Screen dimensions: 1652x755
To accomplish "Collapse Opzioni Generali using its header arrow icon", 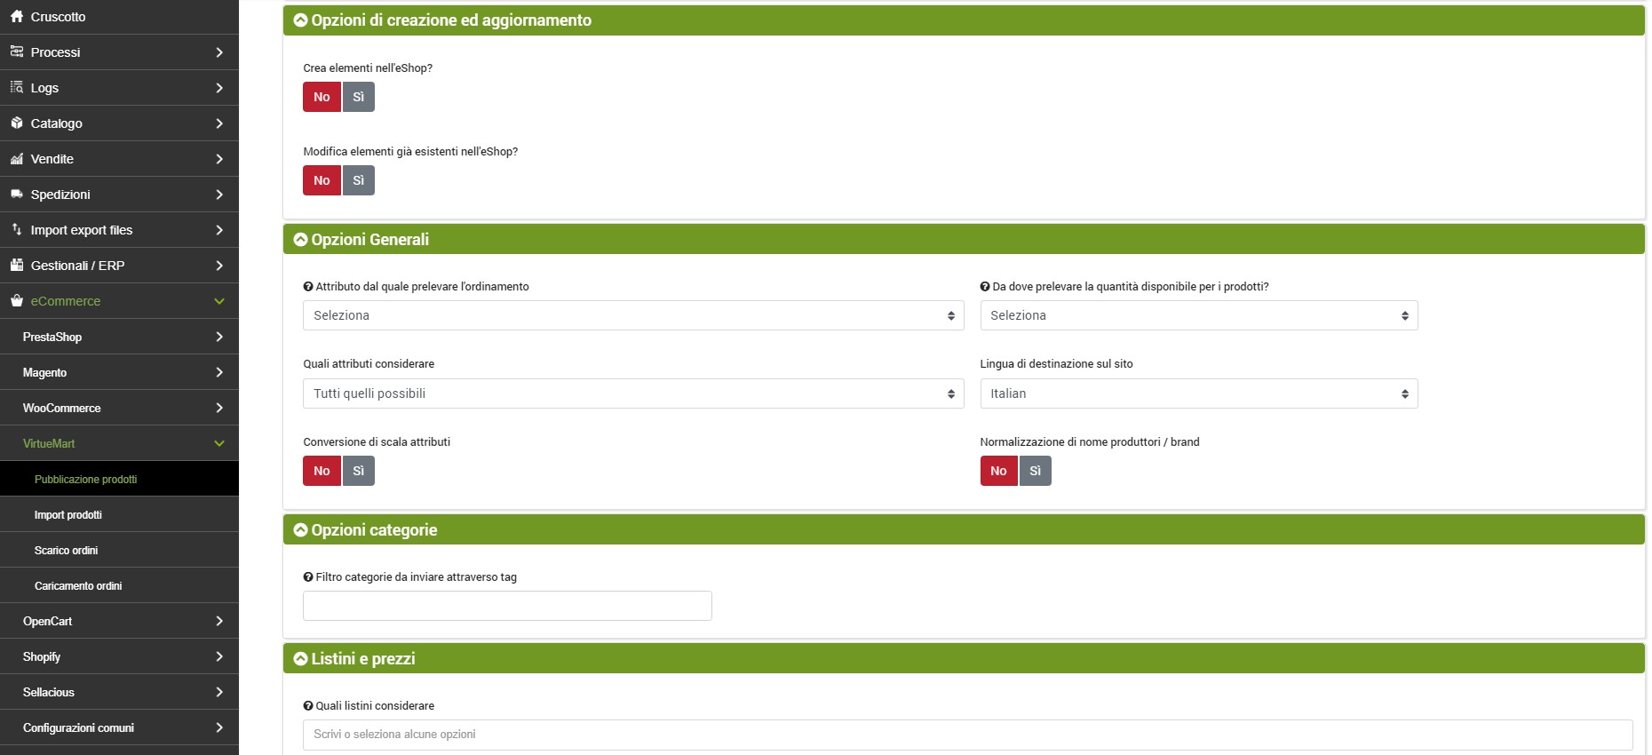I will (300, 240).
